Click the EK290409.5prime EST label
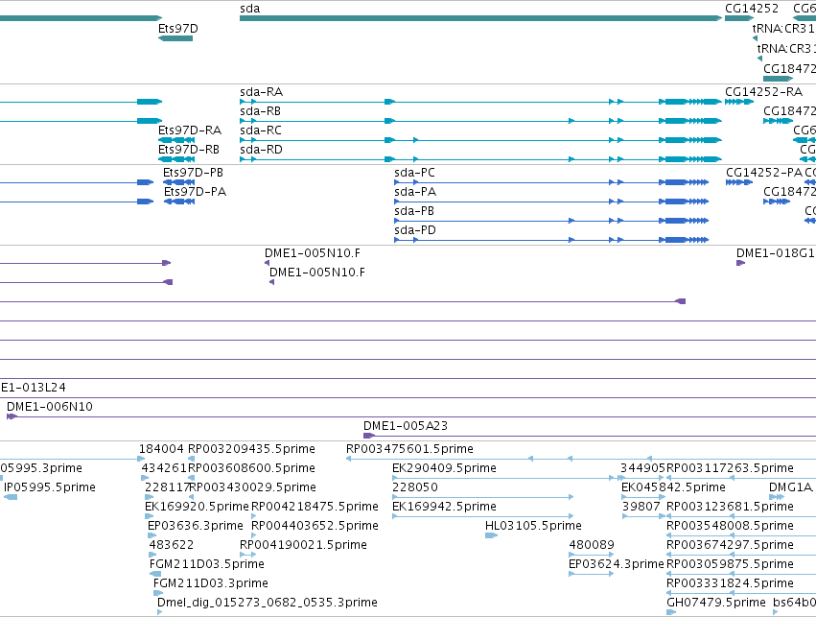Image resolution: width=816 pixels, height=617 pixels. (444, 468)
